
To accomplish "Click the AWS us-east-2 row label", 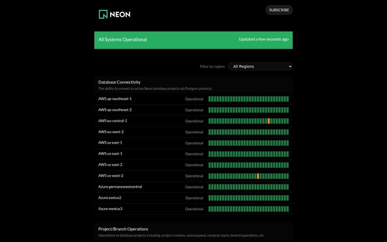I will coord(110,165).
